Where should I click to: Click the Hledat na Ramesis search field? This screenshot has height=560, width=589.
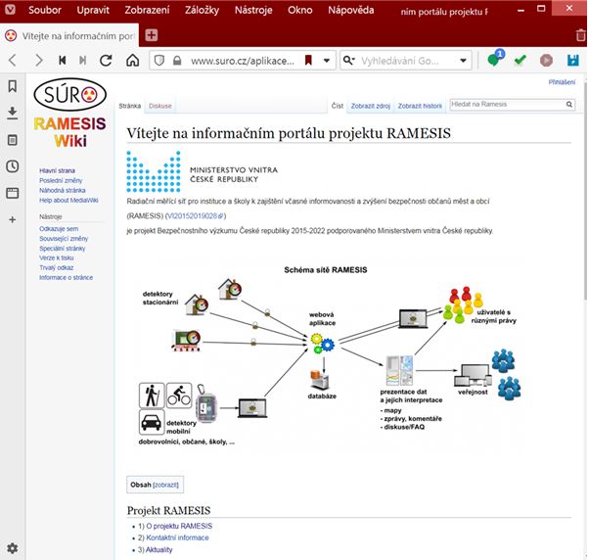click(507, 104)
